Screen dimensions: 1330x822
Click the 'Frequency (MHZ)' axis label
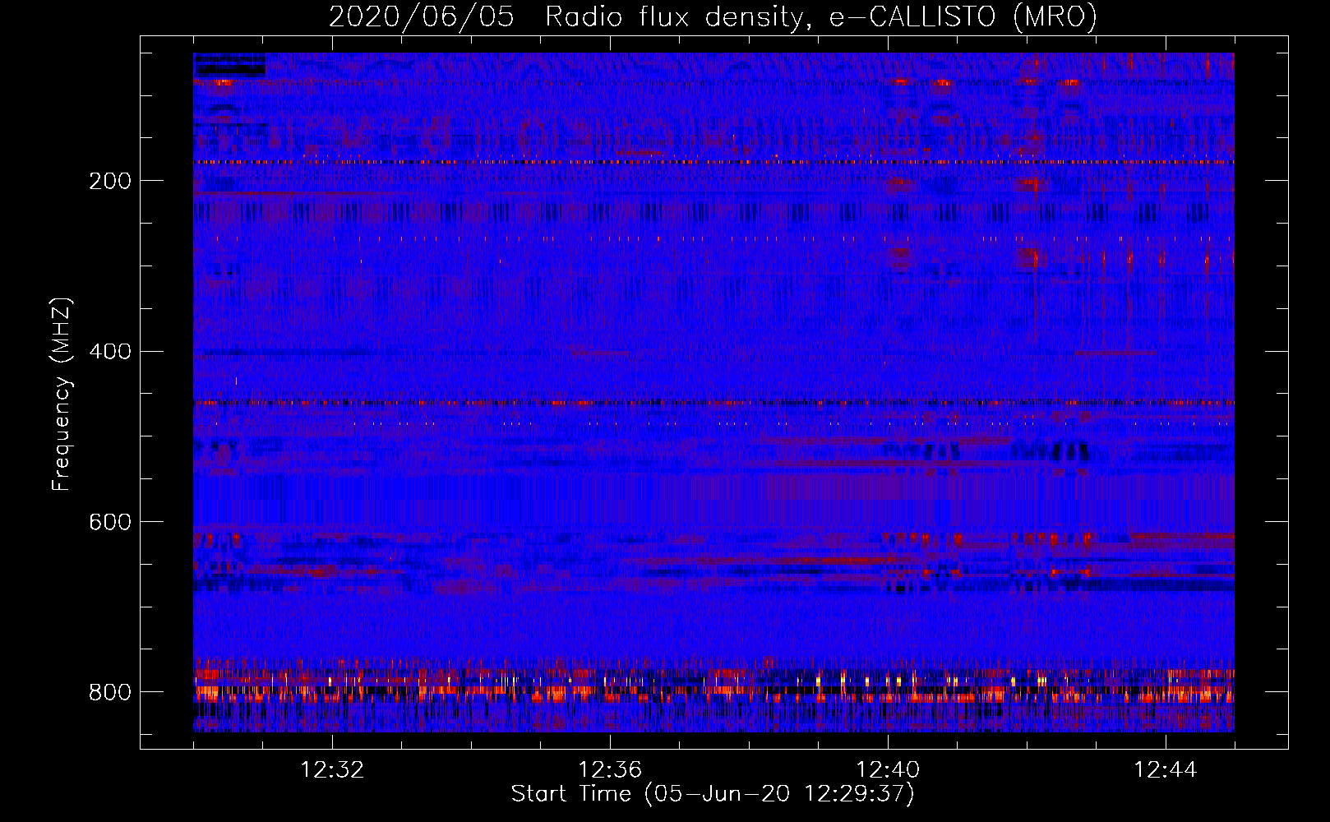point(62,394)
